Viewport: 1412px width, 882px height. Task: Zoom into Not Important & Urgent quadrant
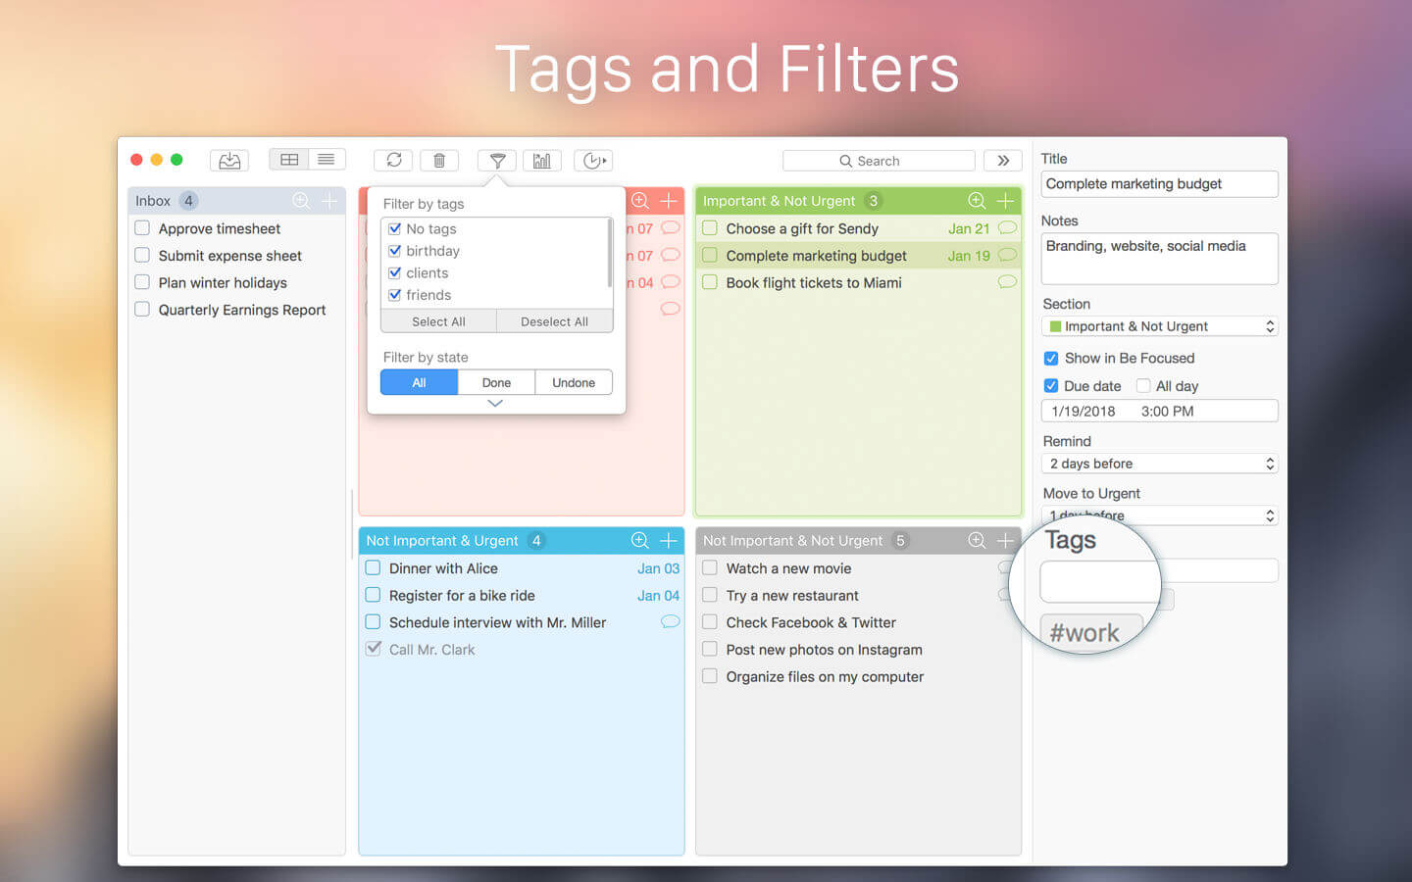(x=639, y=541)
